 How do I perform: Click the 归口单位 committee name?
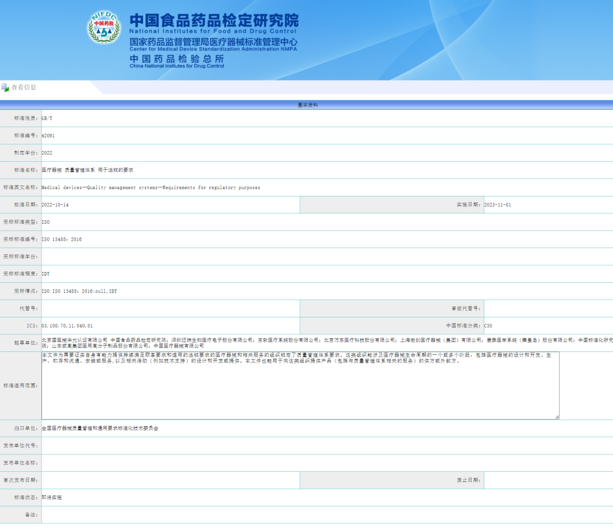click(100, 429)
